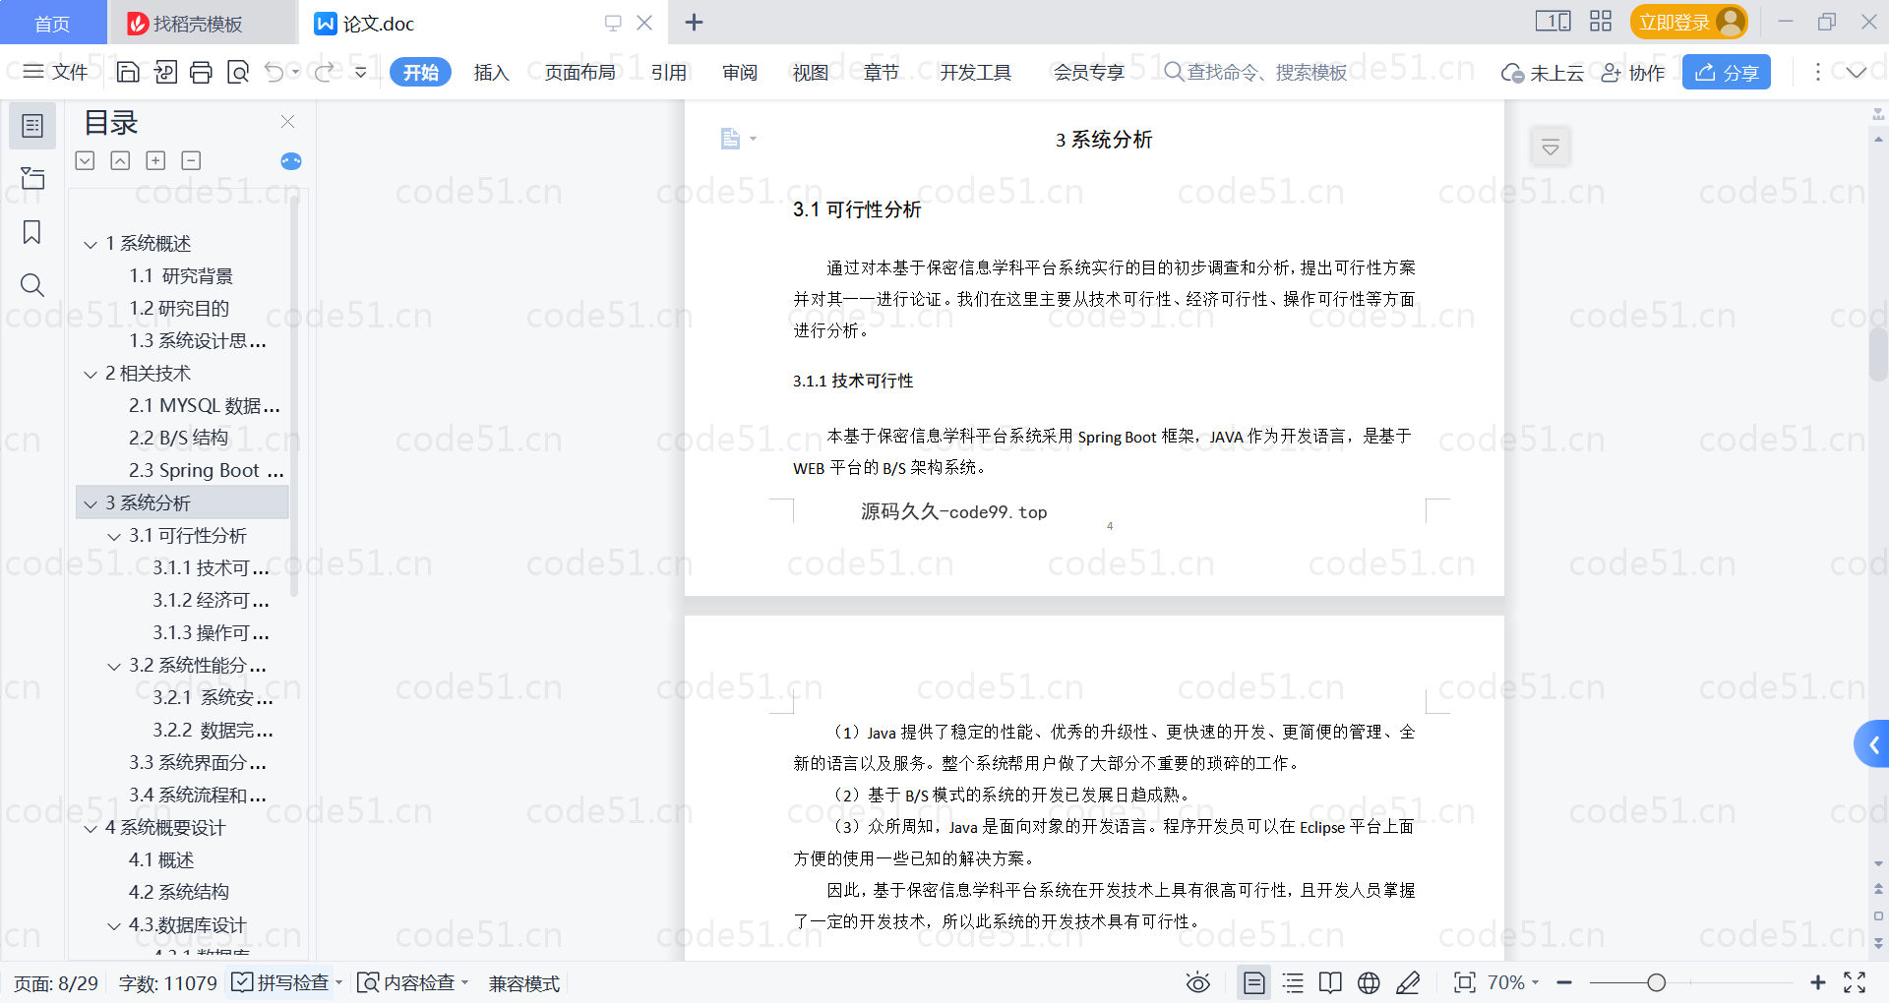1889x1003 pixels.
Task: Click expand all headings icon in 目录 panel
Action: 86,160
